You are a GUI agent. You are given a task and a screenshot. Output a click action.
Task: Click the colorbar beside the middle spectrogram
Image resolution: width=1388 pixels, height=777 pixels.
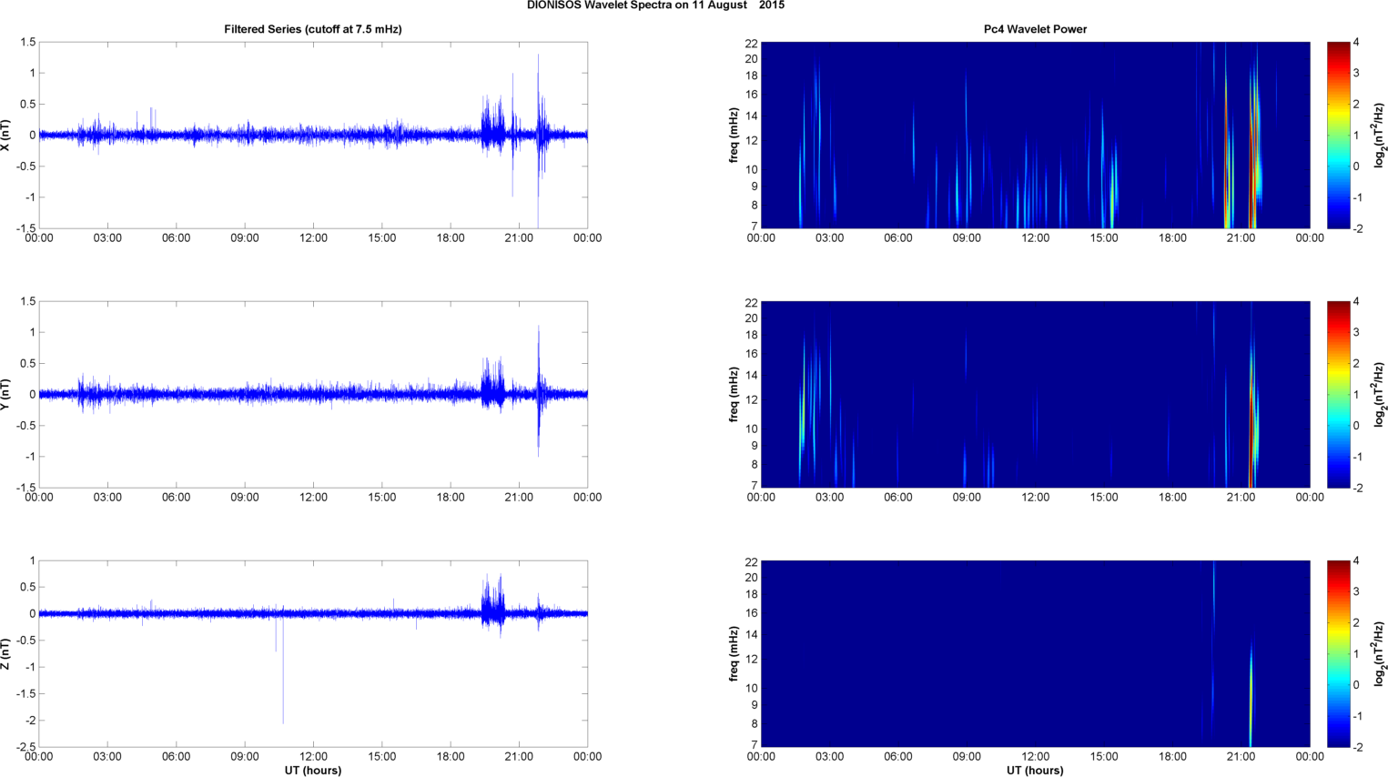(1338, 394)
